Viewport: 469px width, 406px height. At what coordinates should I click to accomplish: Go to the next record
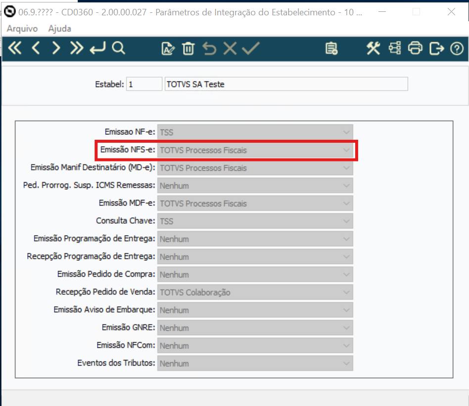(56, 48)
